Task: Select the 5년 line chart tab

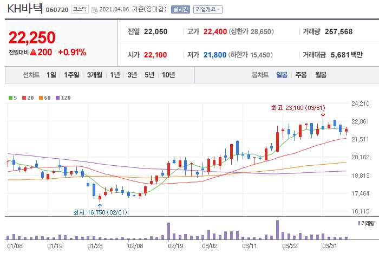Action: [x=149, y=75]
